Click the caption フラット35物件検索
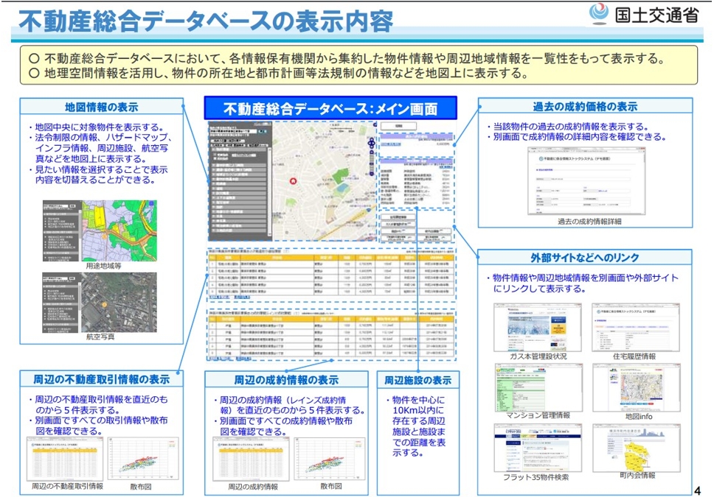Image resolution: width=714 pixels, height=497 pixels. [x=537, y=477]
